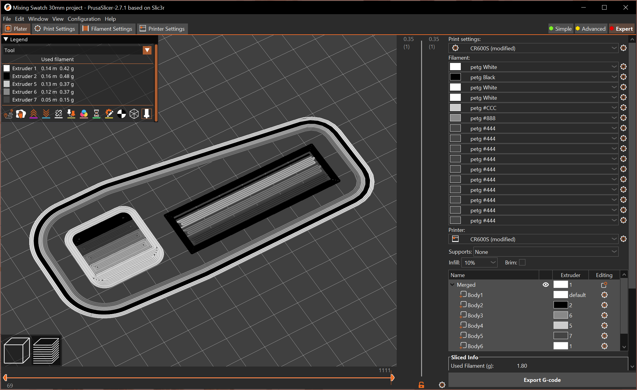Hide the Merged object with eye icon
Viewport: 637px width, 390px height.
pyautogui.click(x=545, y=285)
